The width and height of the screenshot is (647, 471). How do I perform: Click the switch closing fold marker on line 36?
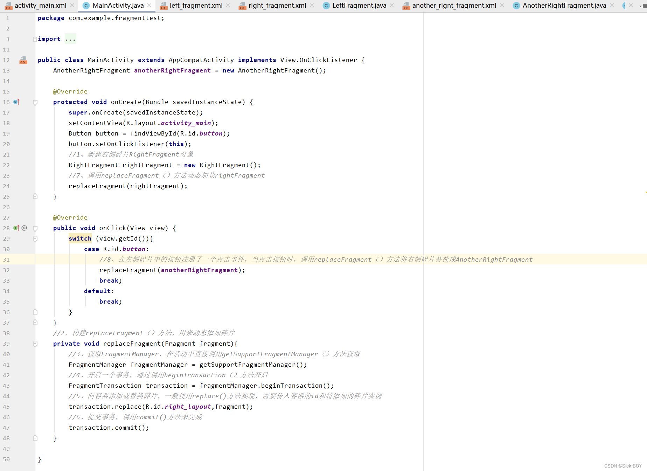35,312
